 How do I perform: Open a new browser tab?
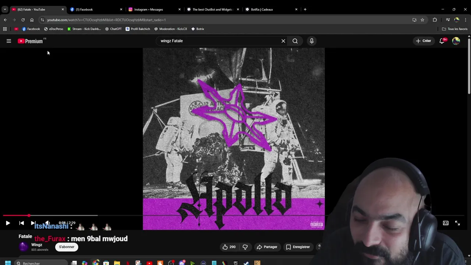(305, 9)
